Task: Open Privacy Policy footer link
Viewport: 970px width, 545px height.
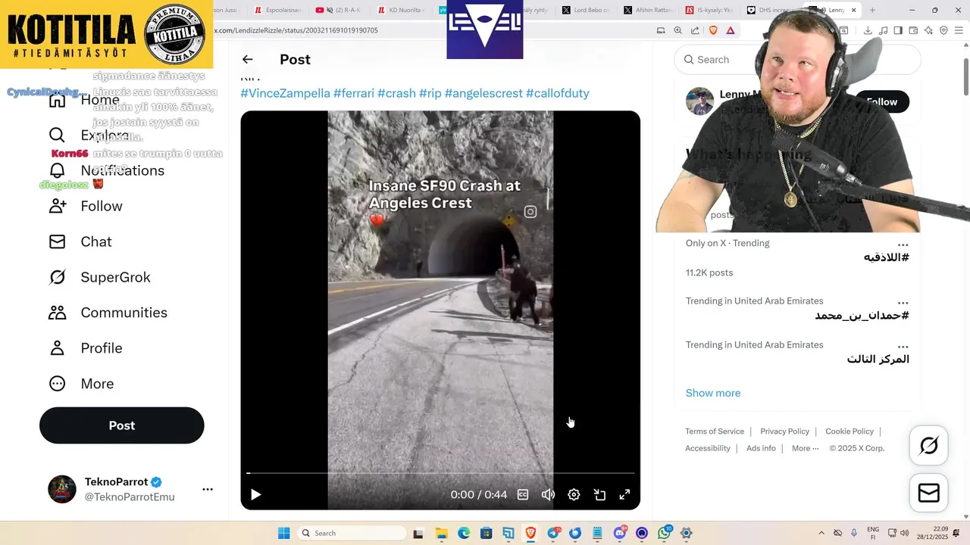Action: (x=784, y=431)
